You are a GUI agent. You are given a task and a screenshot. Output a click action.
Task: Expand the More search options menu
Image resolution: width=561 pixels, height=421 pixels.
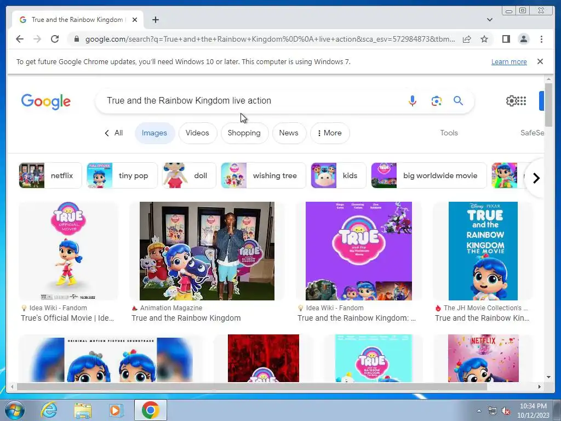coord(329,133)
